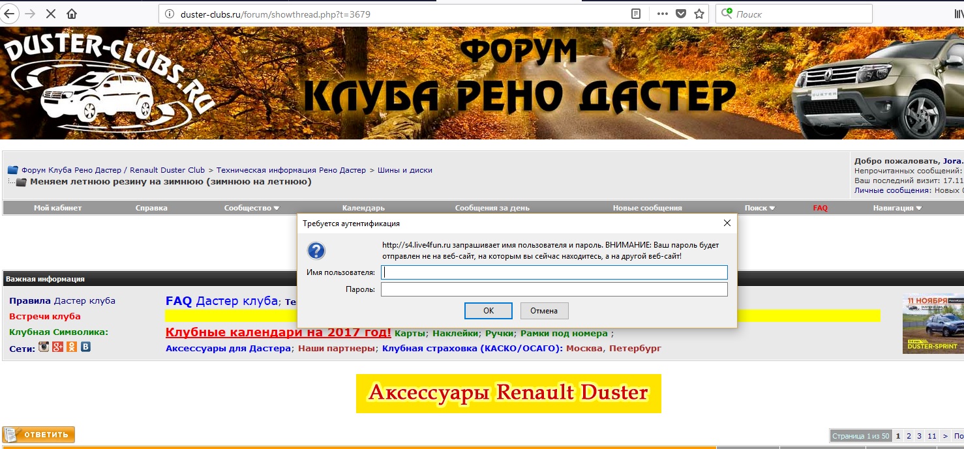This screenshot has height=449, width=964.
Task: Save page to Pocket icon
Action: pos(681,14)
